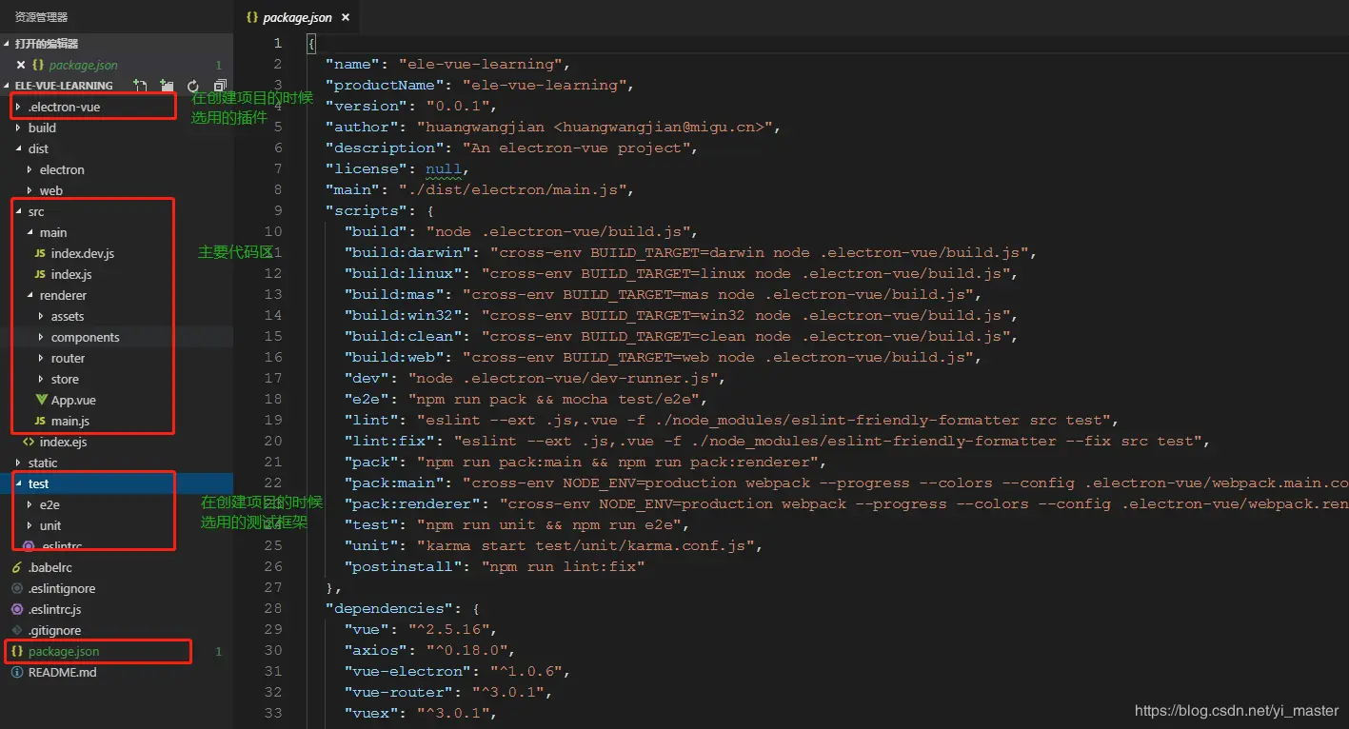Collapse the main folder under src

tap(30, 232)
